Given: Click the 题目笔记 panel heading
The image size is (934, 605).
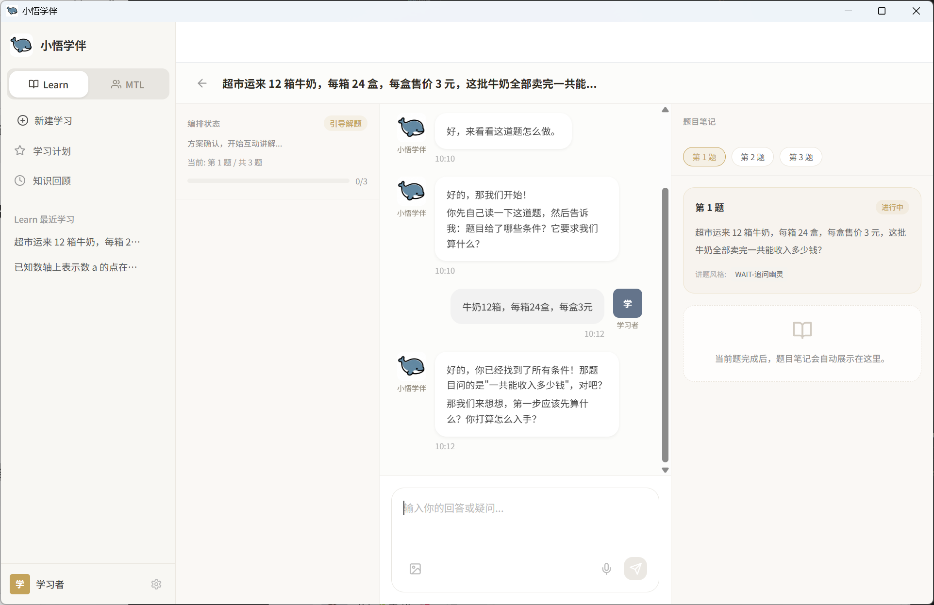Looking at the screenshot, I should coord(699,121).
